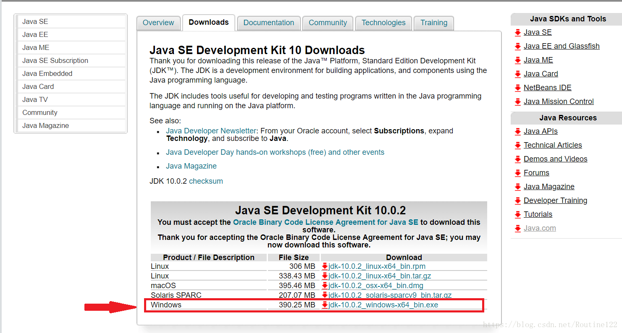Viewport: 622px width, 333px height.
Task: Download jdk-10.0.2_linux-x64_bin.rpm
Action: click(377, 266)
